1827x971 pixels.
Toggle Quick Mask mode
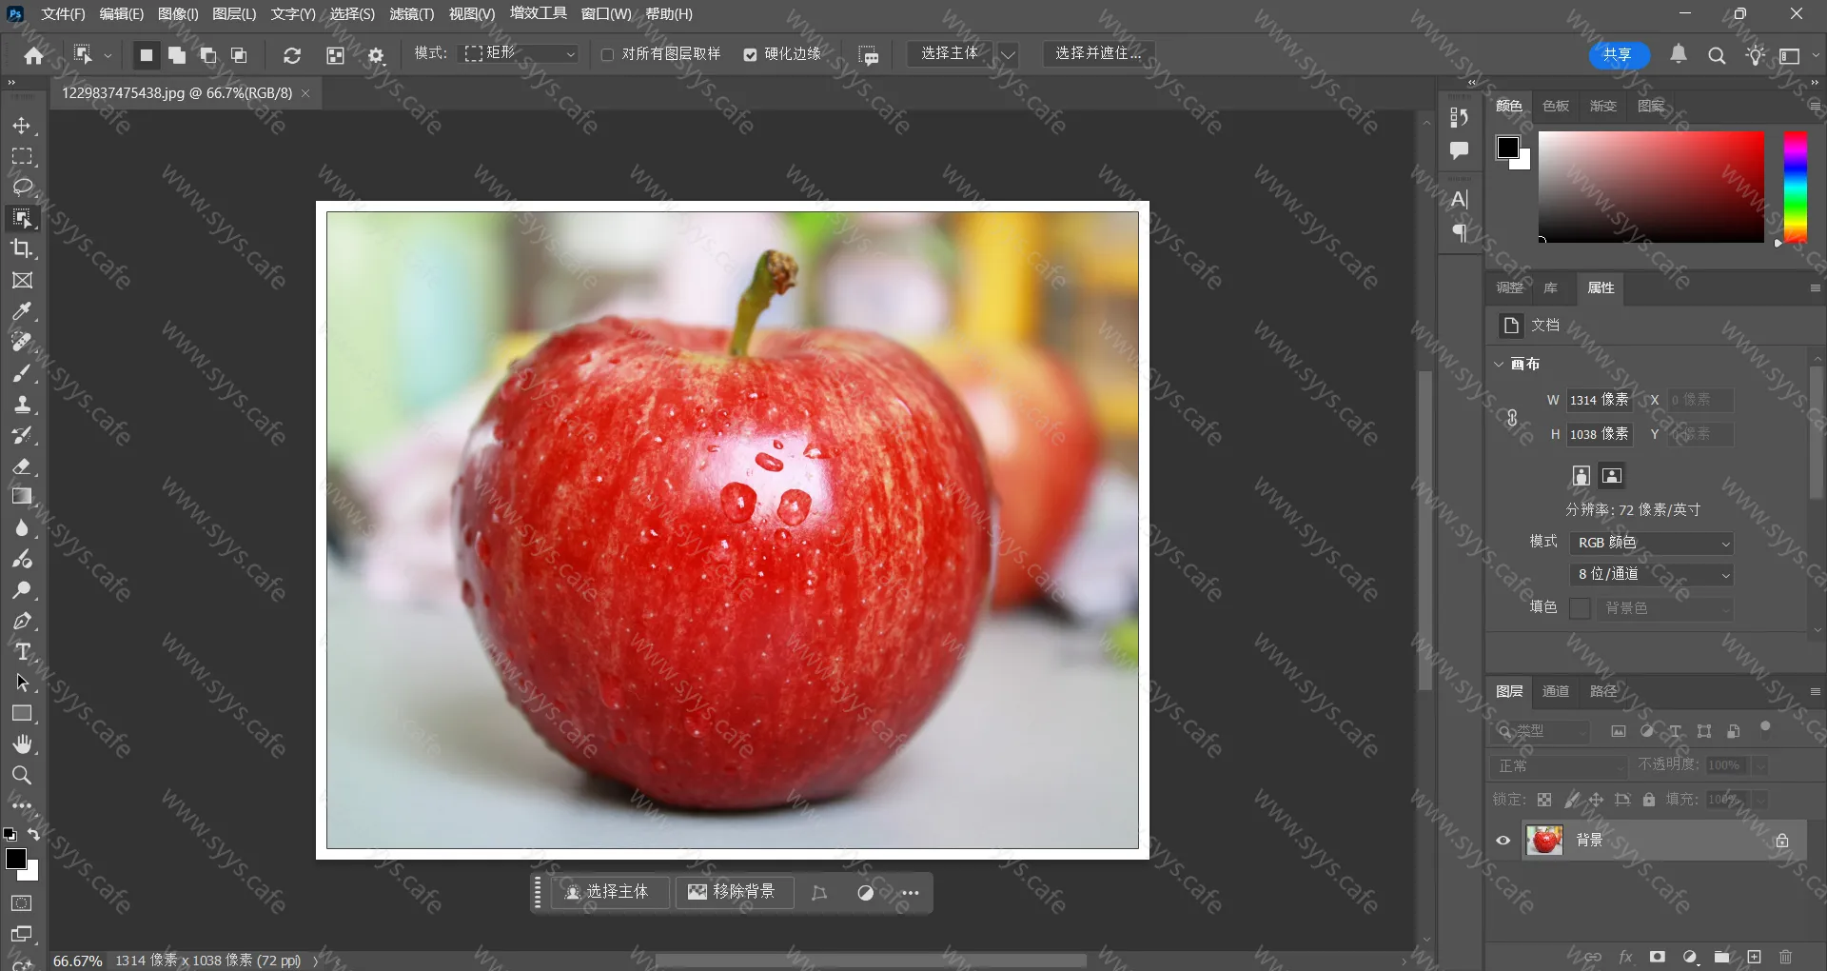pyautogui.click(x=22, y=902)
